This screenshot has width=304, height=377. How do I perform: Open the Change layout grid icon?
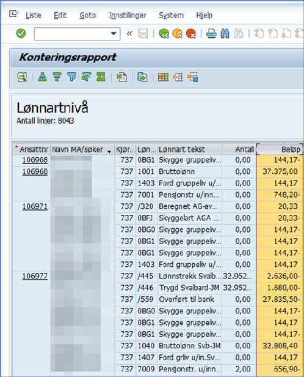click(163, 77)
